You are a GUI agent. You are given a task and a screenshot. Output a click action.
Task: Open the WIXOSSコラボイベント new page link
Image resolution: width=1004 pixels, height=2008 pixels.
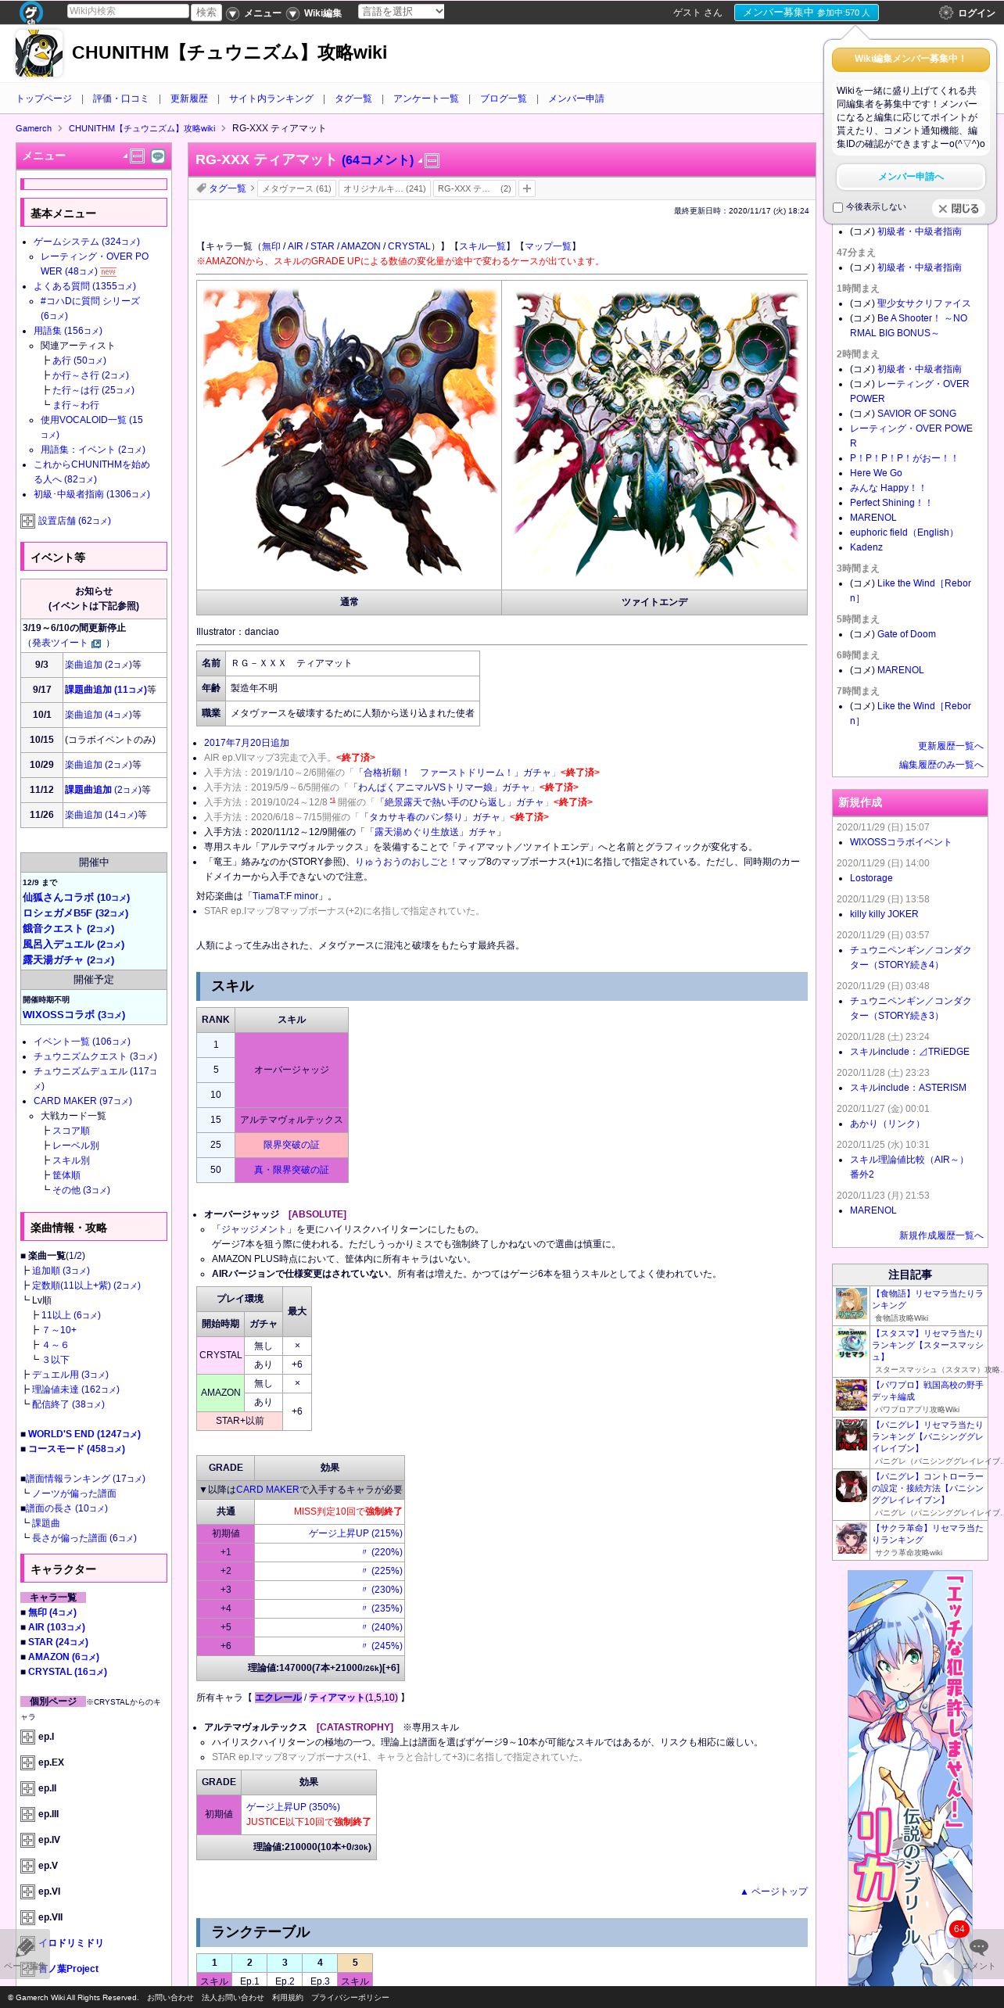(900, 842)
